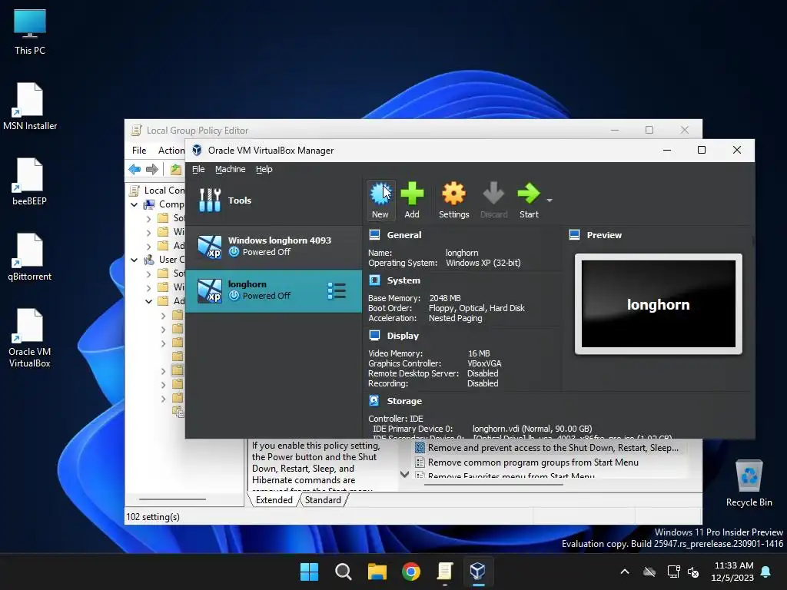
Task: Click the Boot Order value text
Action: pos(477,308)
